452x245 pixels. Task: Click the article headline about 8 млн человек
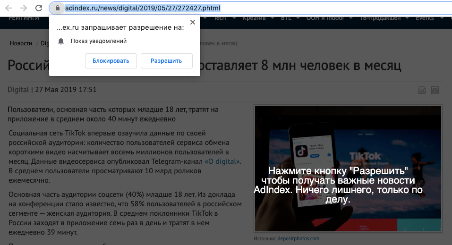coord(205,65)
